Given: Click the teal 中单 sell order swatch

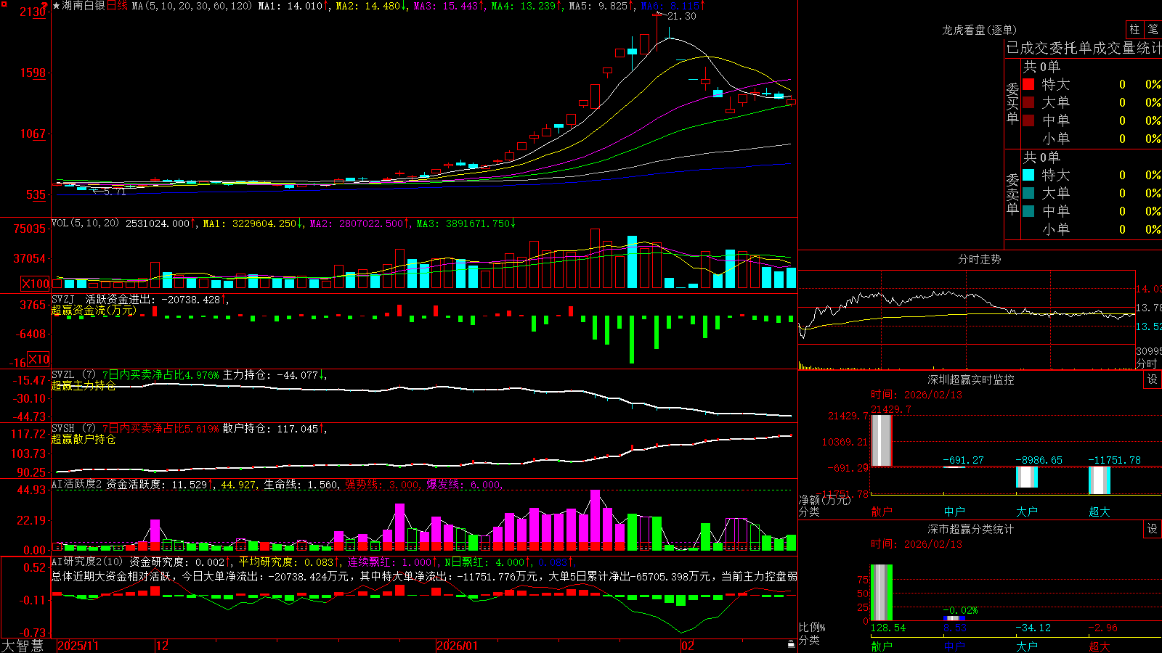Looking at the screenshot, I should tap(1028, 211).
